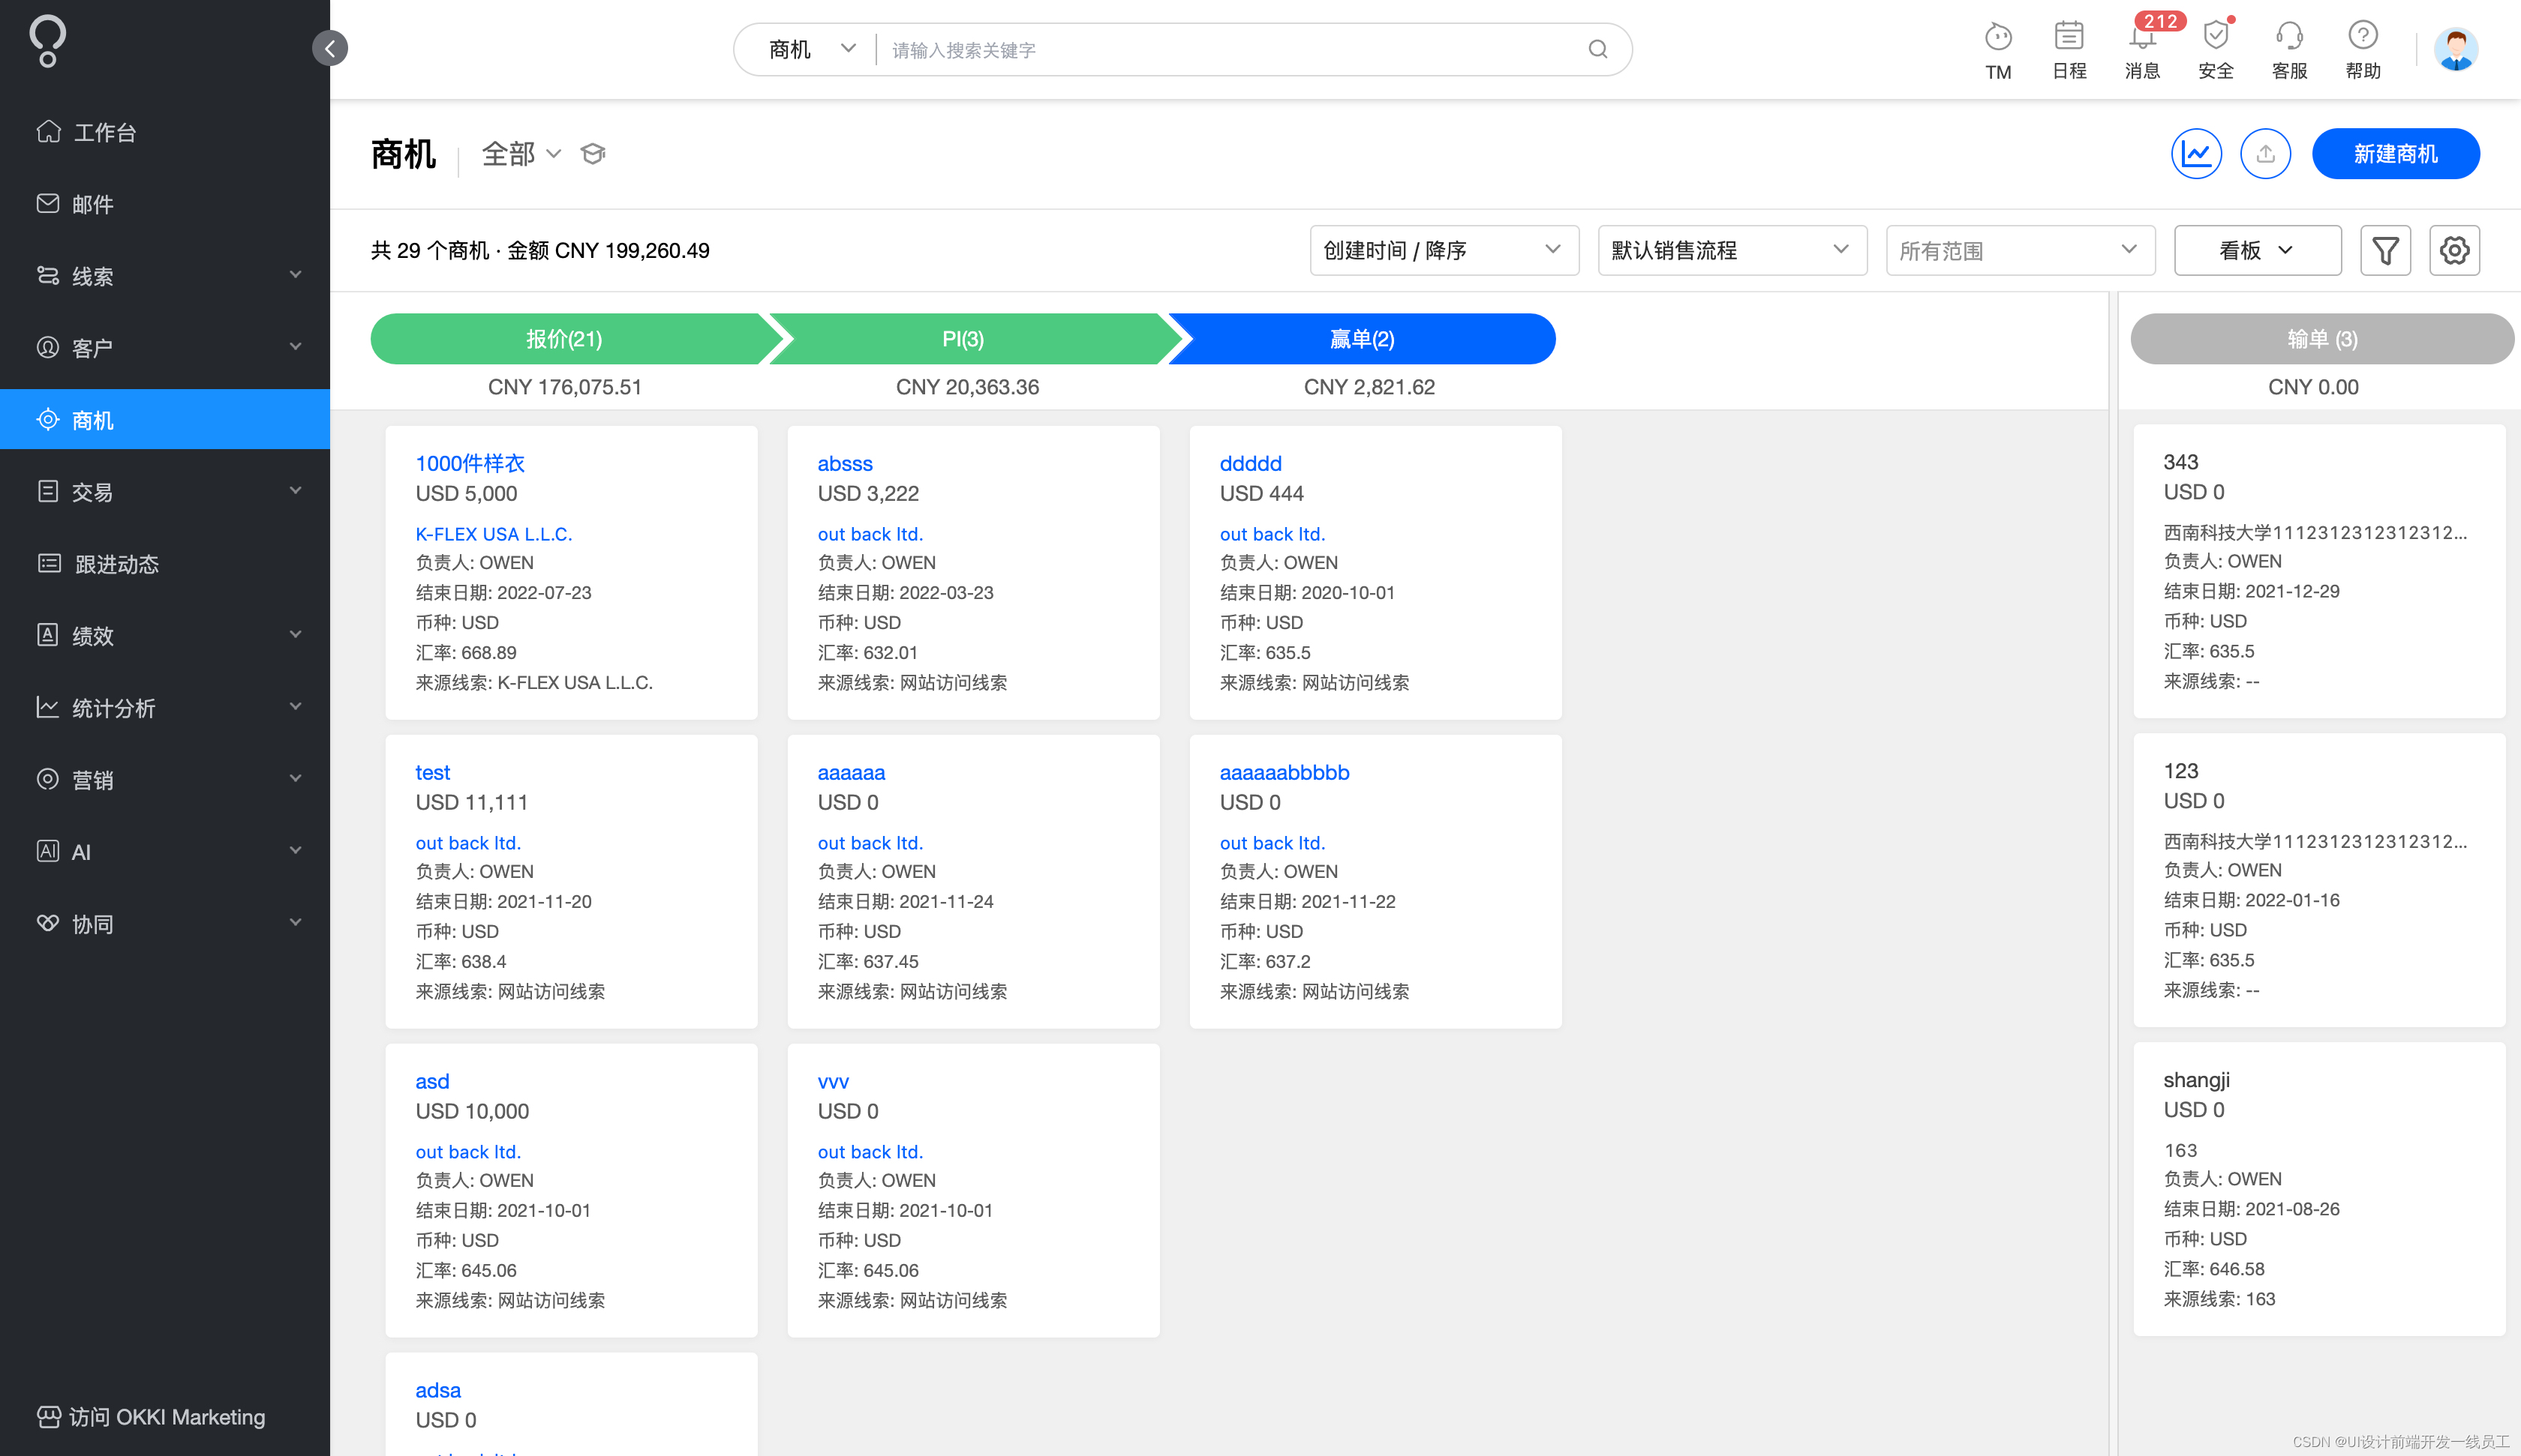Go to 工作台 in the sidebar

165,132
